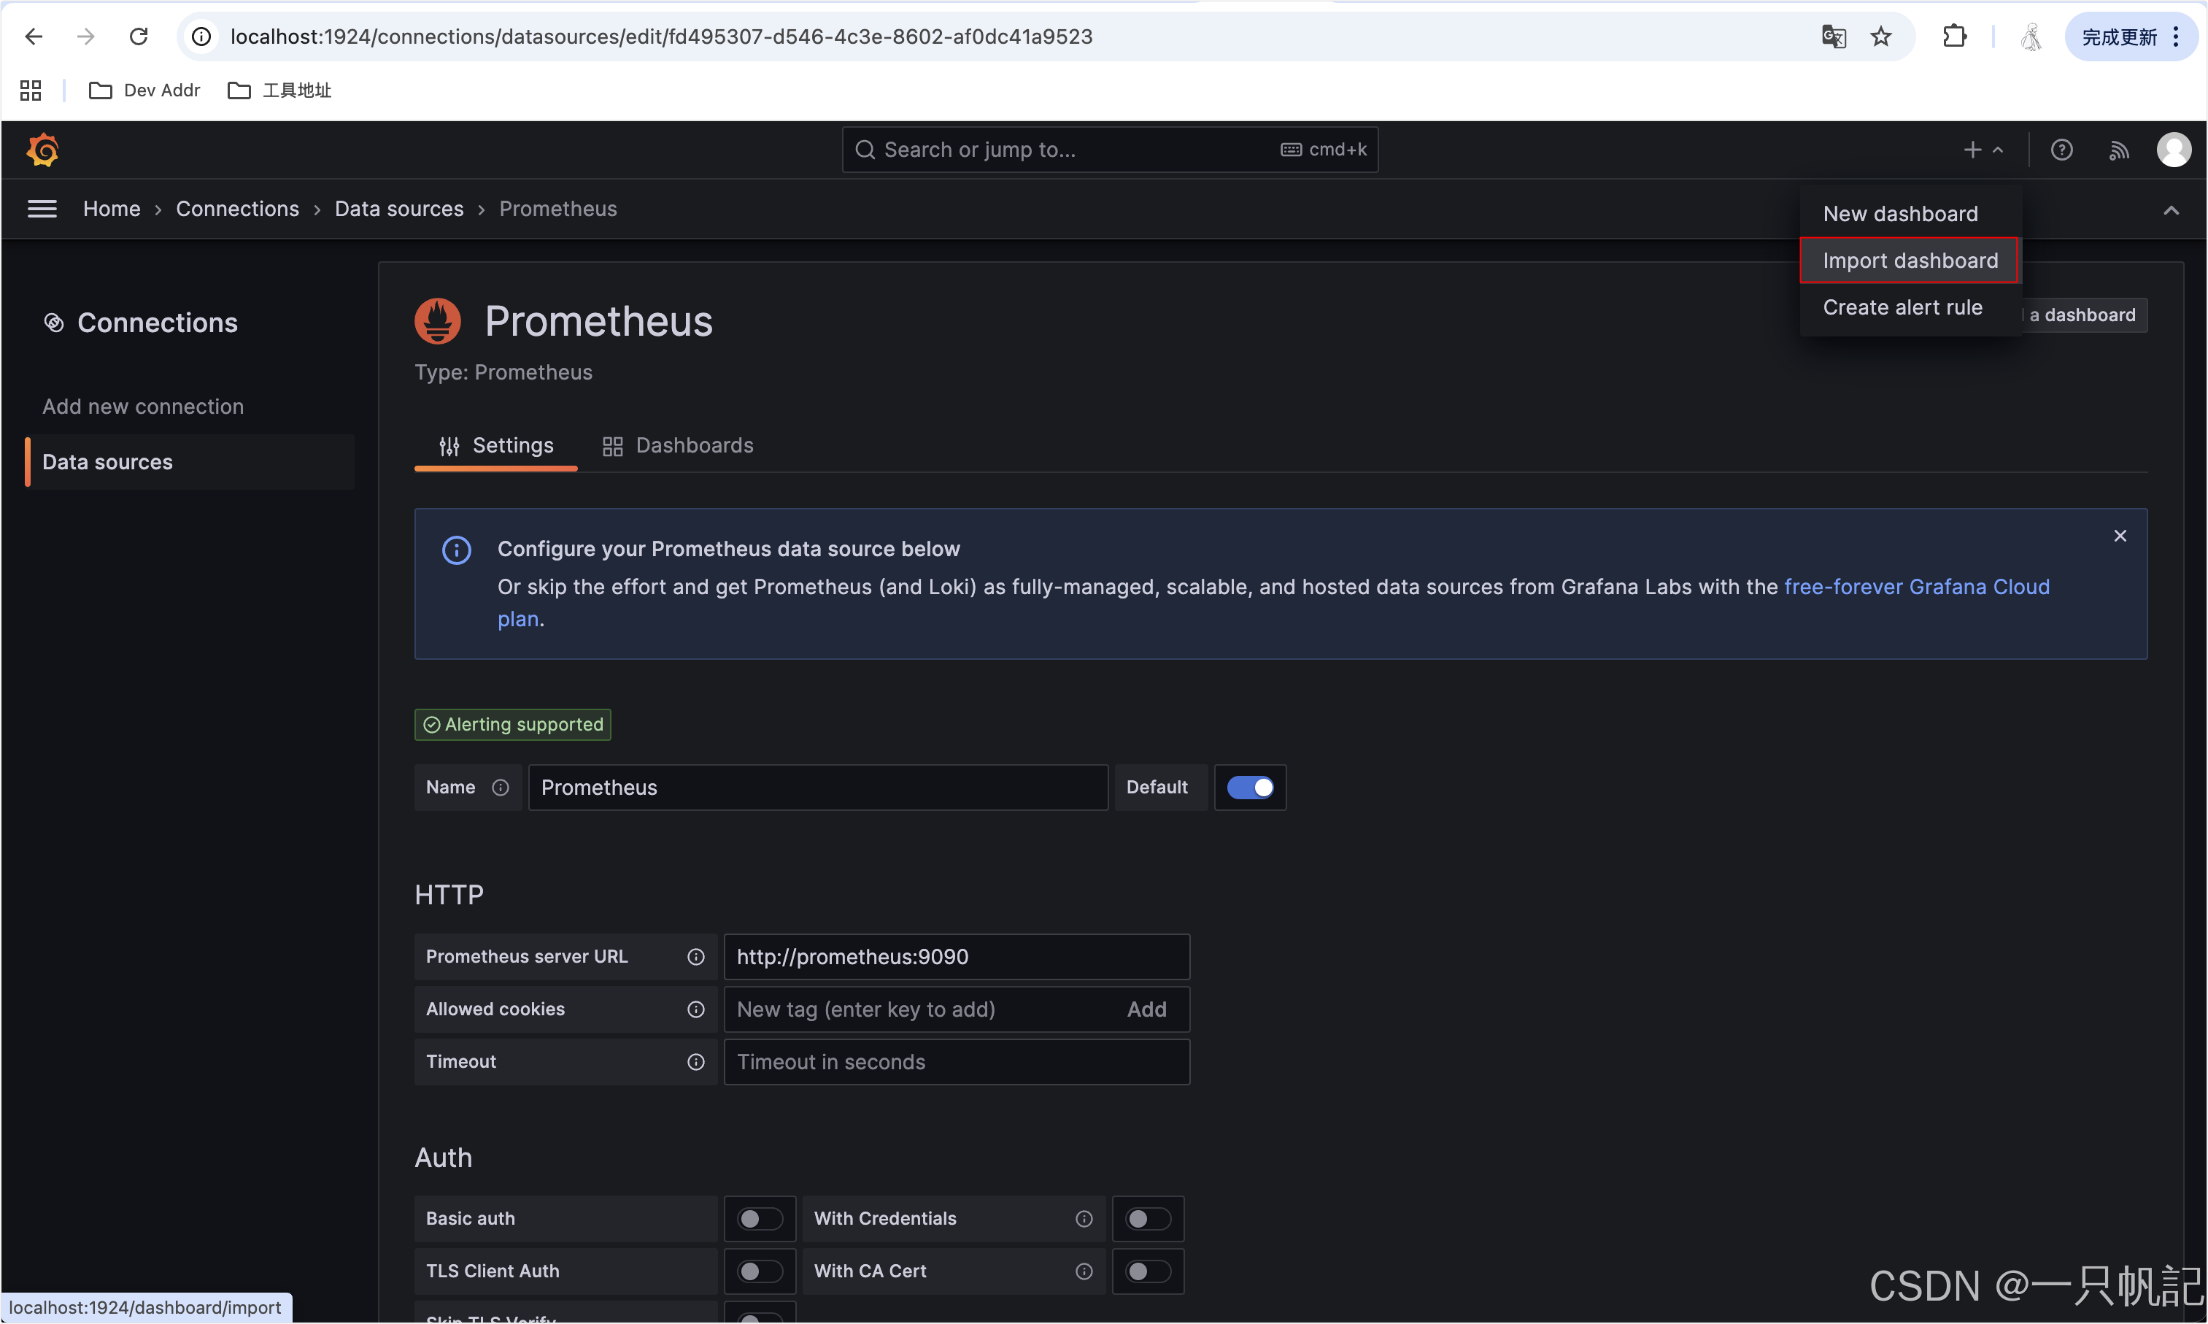Open the help question-mark icon
Image resolution: width=2208 pixels, height=1324 pixels.
2061,150
